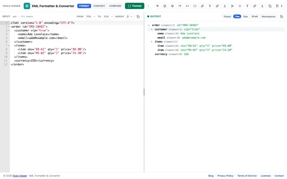Click the minify/collapse toolbar icon

158,6
